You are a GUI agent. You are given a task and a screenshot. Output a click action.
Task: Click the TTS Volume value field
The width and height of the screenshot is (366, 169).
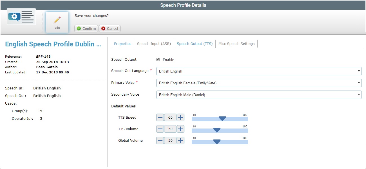click(x=170, y=129)
